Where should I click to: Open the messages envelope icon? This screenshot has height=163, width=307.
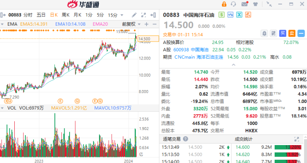coord(244,4)
